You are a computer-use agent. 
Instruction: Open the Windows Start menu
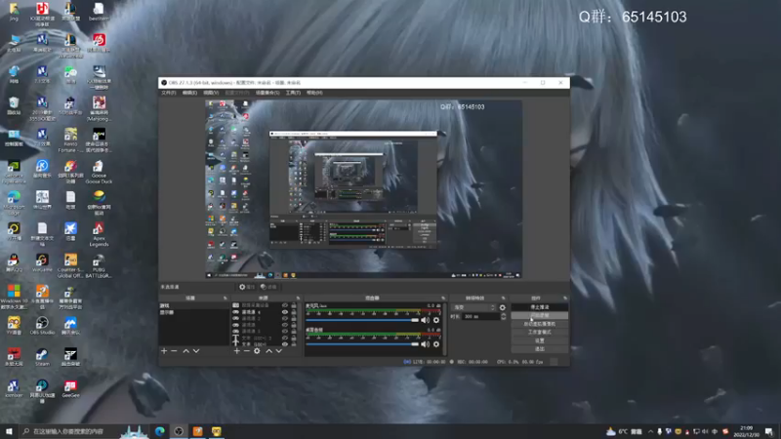[9, 431]
